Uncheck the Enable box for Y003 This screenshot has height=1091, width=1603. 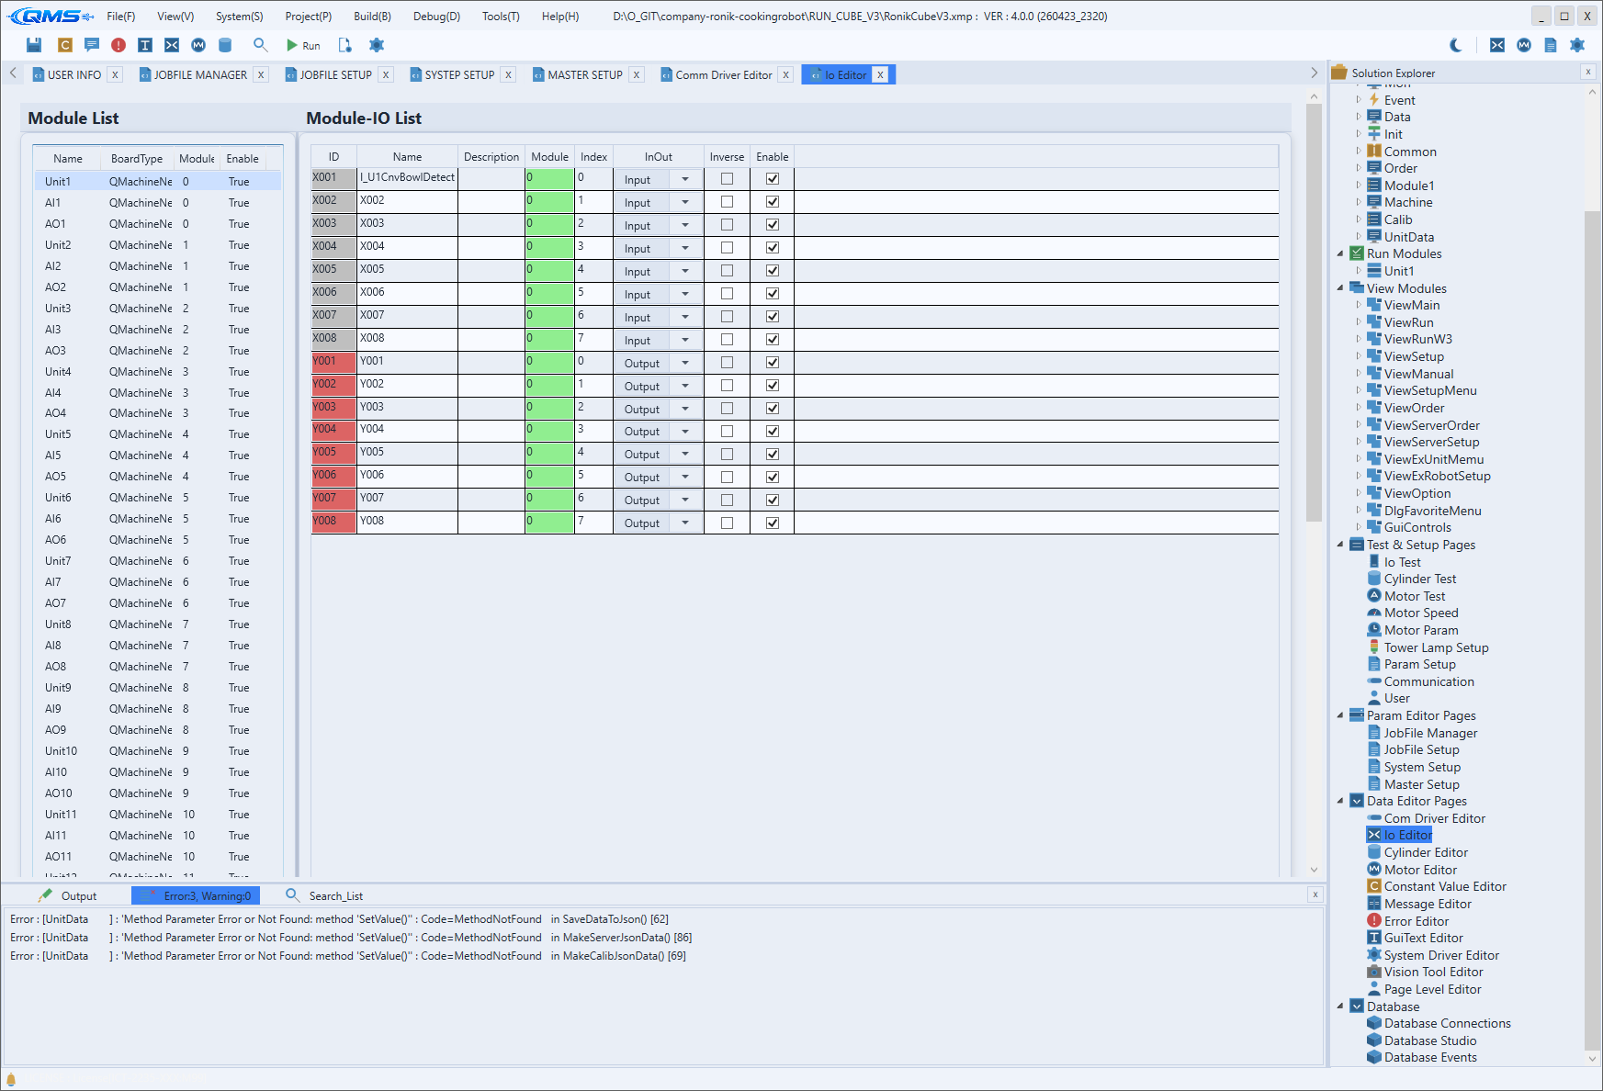773,409
